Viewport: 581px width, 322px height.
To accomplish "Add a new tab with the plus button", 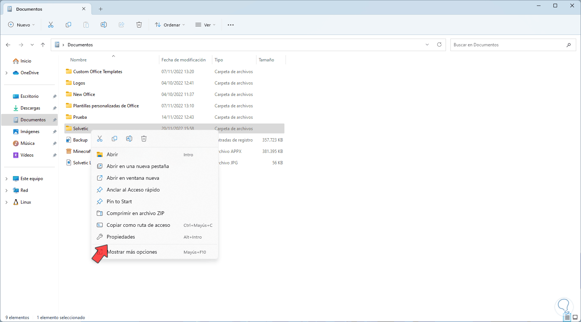I will [100, 9].
